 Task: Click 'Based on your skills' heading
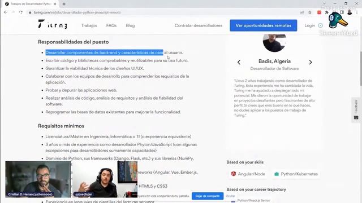[x=245, y=162]
